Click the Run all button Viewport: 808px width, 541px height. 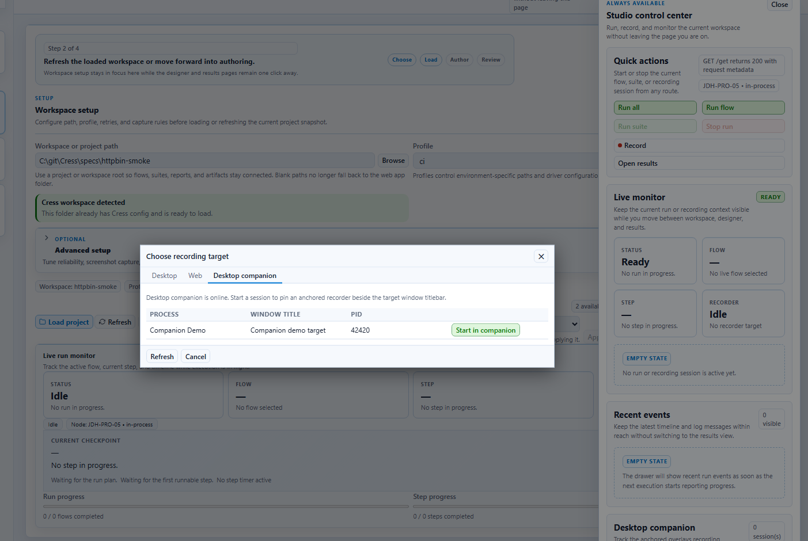pos(655,108)
